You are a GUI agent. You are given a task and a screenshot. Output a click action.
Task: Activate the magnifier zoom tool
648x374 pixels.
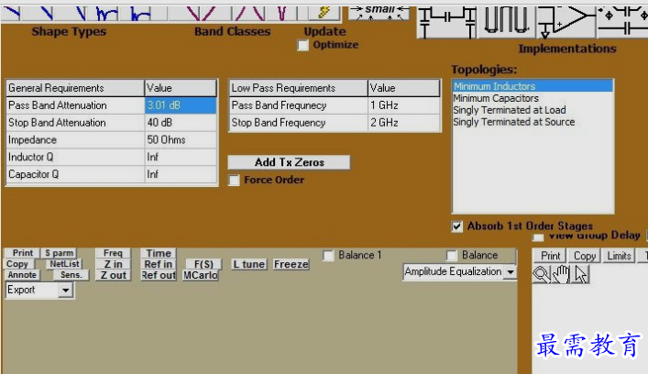[x=542, y=274]
